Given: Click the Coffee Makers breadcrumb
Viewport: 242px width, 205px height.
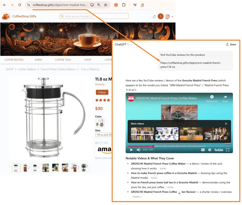Looking at the screenshot, I should pyautogui.click(x=27, y=69).
